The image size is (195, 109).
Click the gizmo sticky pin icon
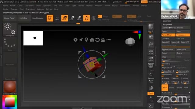(81, 40)
